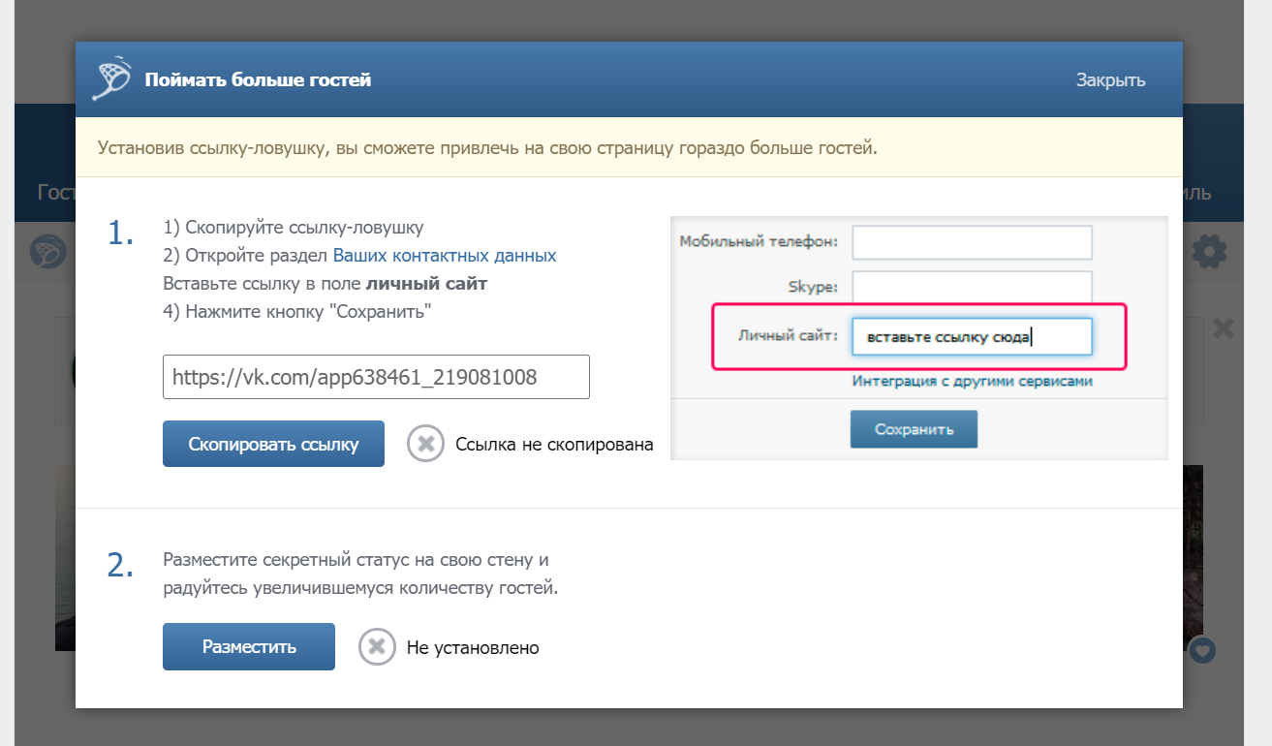Click the "Сохранить" button in the example
The height and width of the screenshot is (746, 1272).
[x=914, y=429]
